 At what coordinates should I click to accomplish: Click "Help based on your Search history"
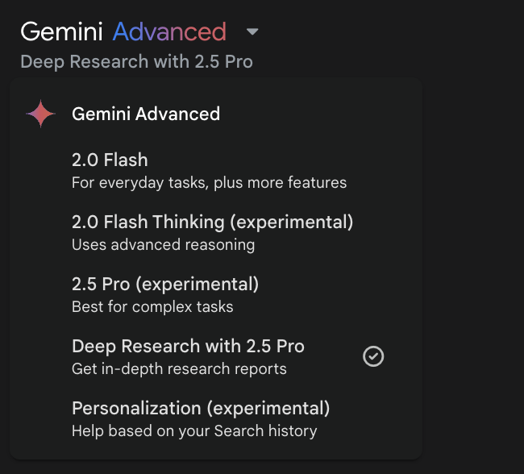coord(194,431)
